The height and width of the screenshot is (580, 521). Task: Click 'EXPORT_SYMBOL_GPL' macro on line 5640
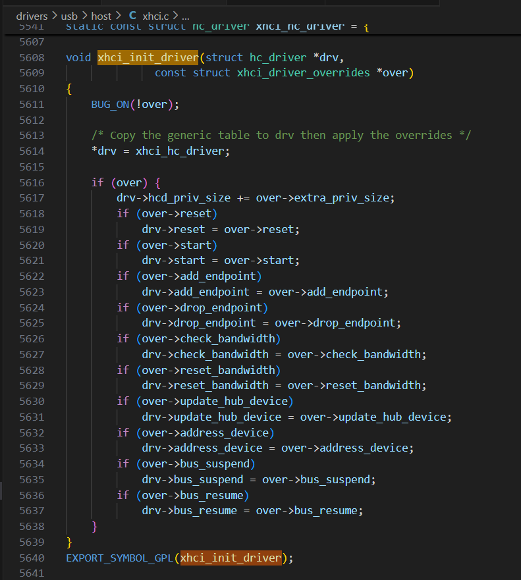(119, 558)
